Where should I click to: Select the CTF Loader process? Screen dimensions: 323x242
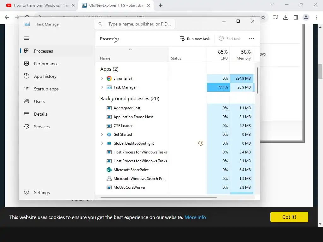pyautogui.click(x=175, y=126)
